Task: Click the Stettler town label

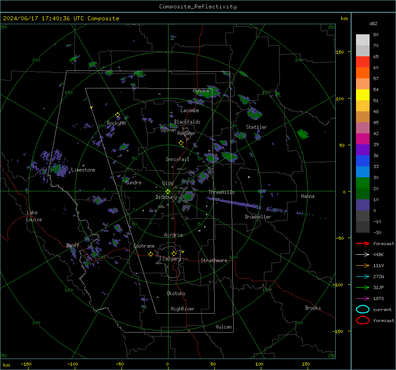Action: tap(257, 127)
